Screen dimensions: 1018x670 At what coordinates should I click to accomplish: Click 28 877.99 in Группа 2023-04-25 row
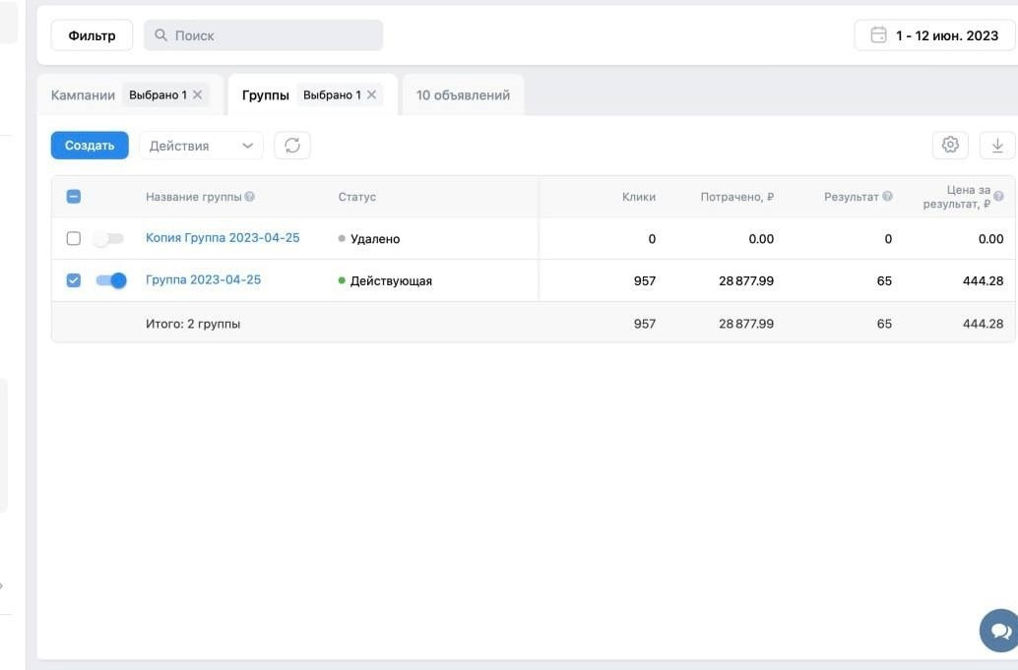coord(746,280)
